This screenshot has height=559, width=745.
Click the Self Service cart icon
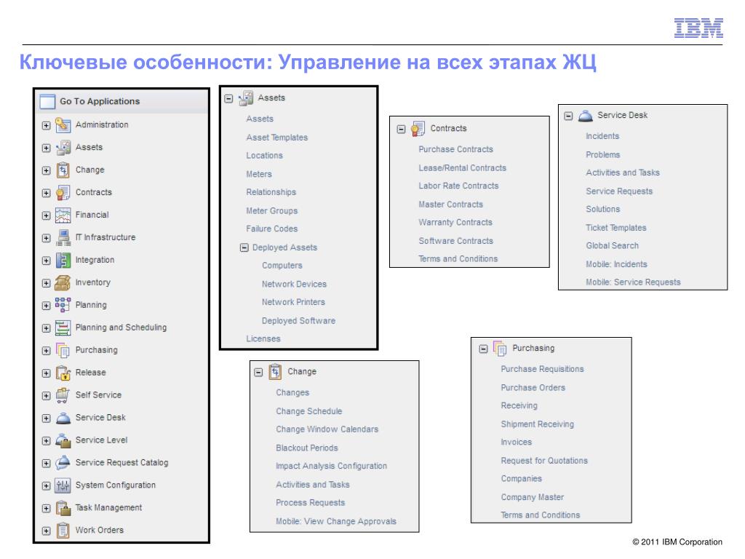point(63,395)
